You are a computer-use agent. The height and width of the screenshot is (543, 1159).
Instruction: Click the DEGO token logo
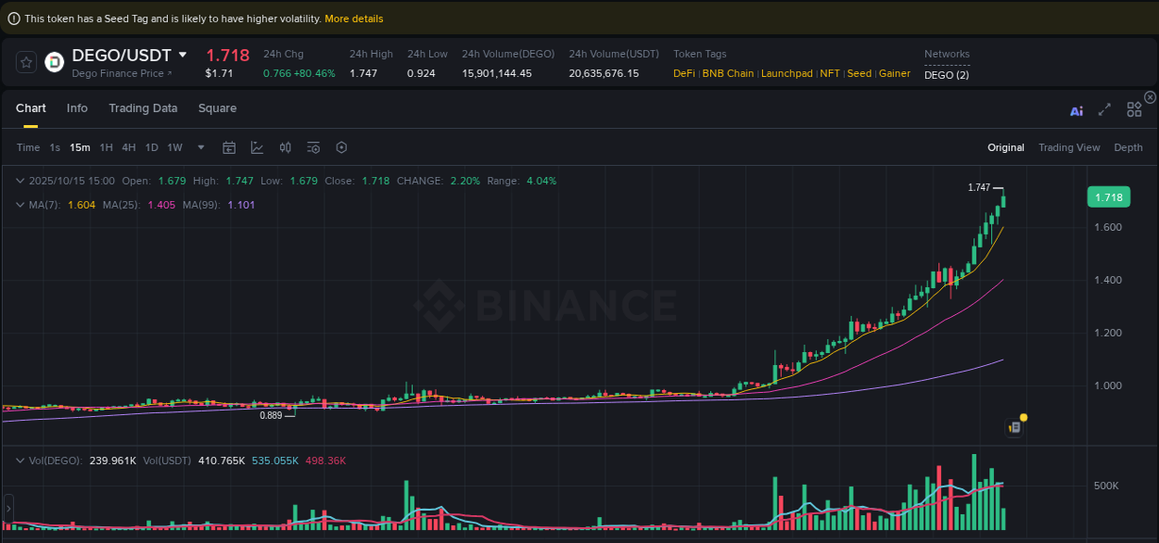pyautogui.click(x=54, y=62)
